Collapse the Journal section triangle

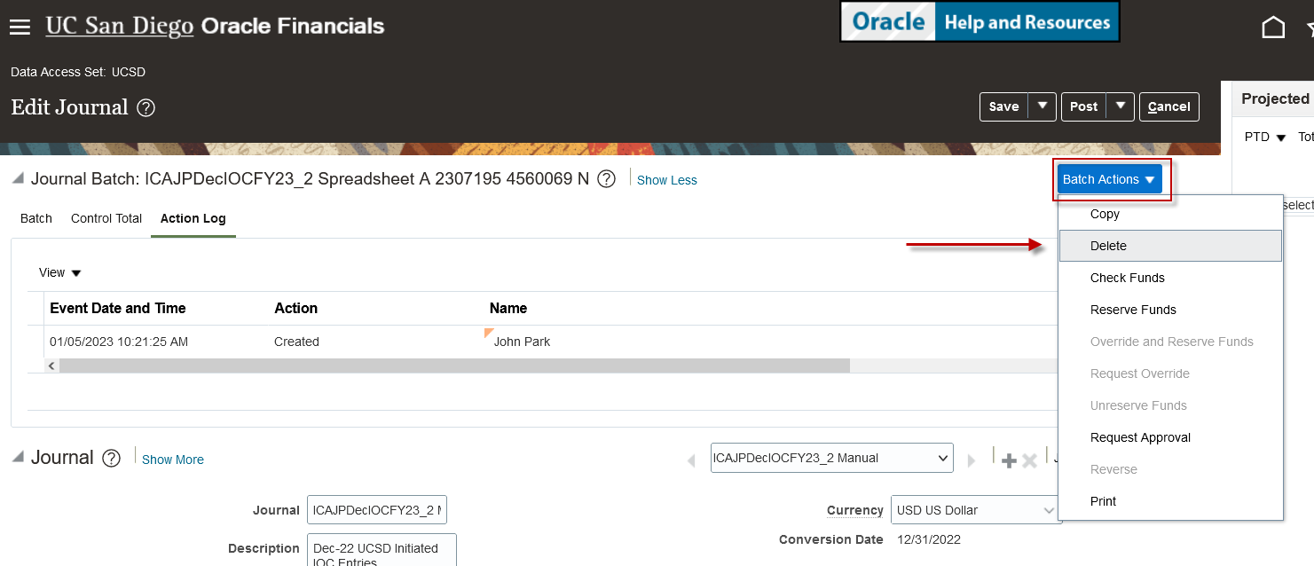pos(19,458)
